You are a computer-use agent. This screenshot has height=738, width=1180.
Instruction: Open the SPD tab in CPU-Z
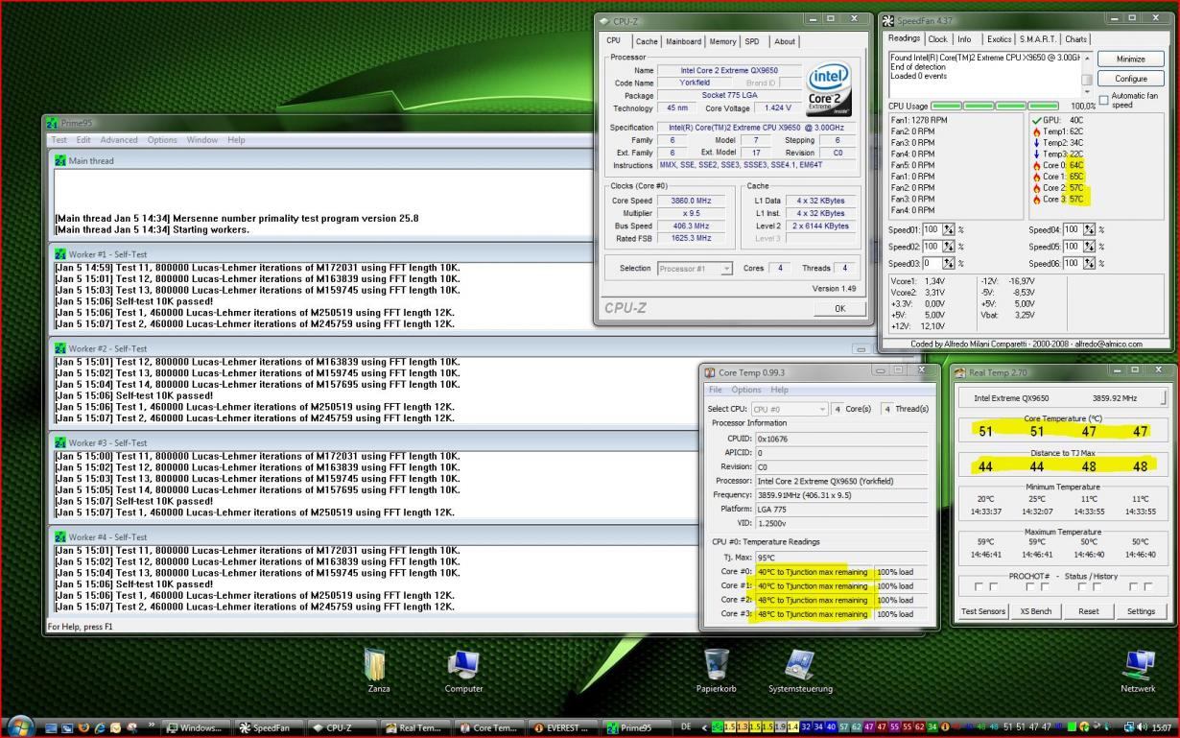752,41
